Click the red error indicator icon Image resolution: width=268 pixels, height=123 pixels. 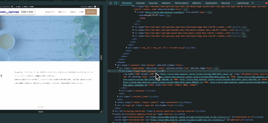click(266, 3)
